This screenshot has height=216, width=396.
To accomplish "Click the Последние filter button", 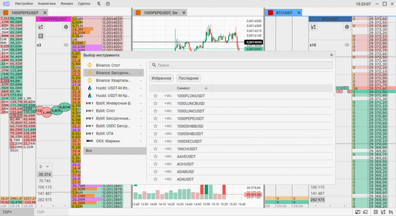I will (188, 78).
